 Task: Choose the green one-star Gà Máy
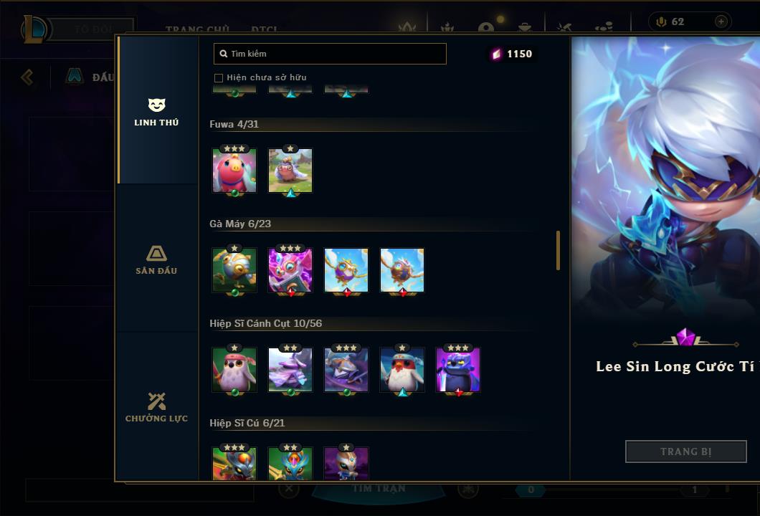point(234,270)
